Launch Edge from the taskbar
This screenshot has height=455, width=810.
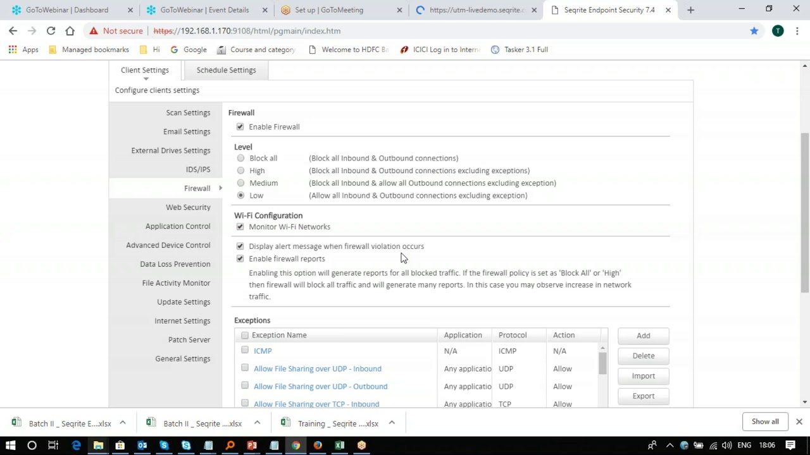click(77, 446)
